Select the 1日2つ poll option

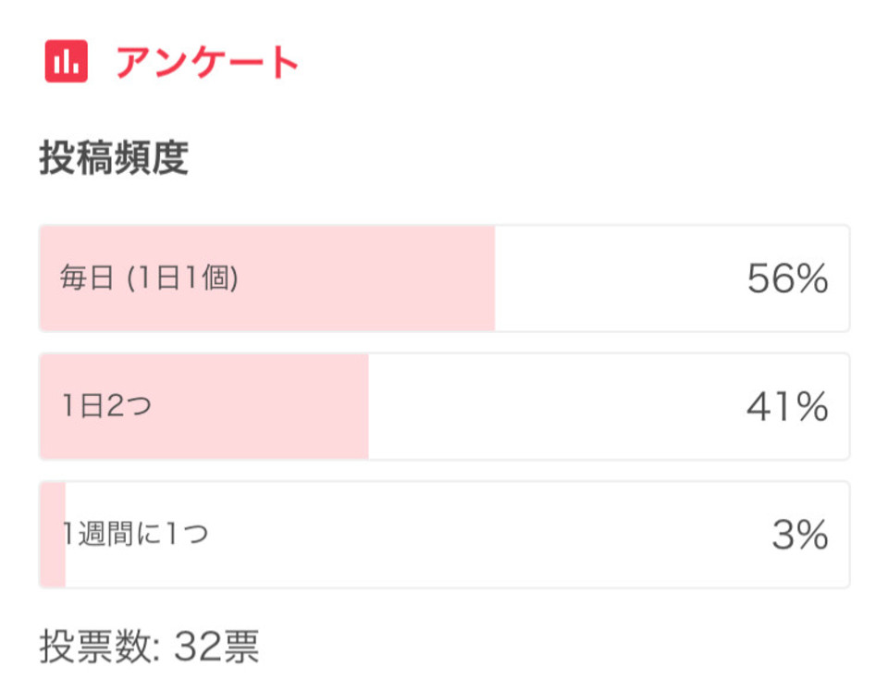coord(445,406)
